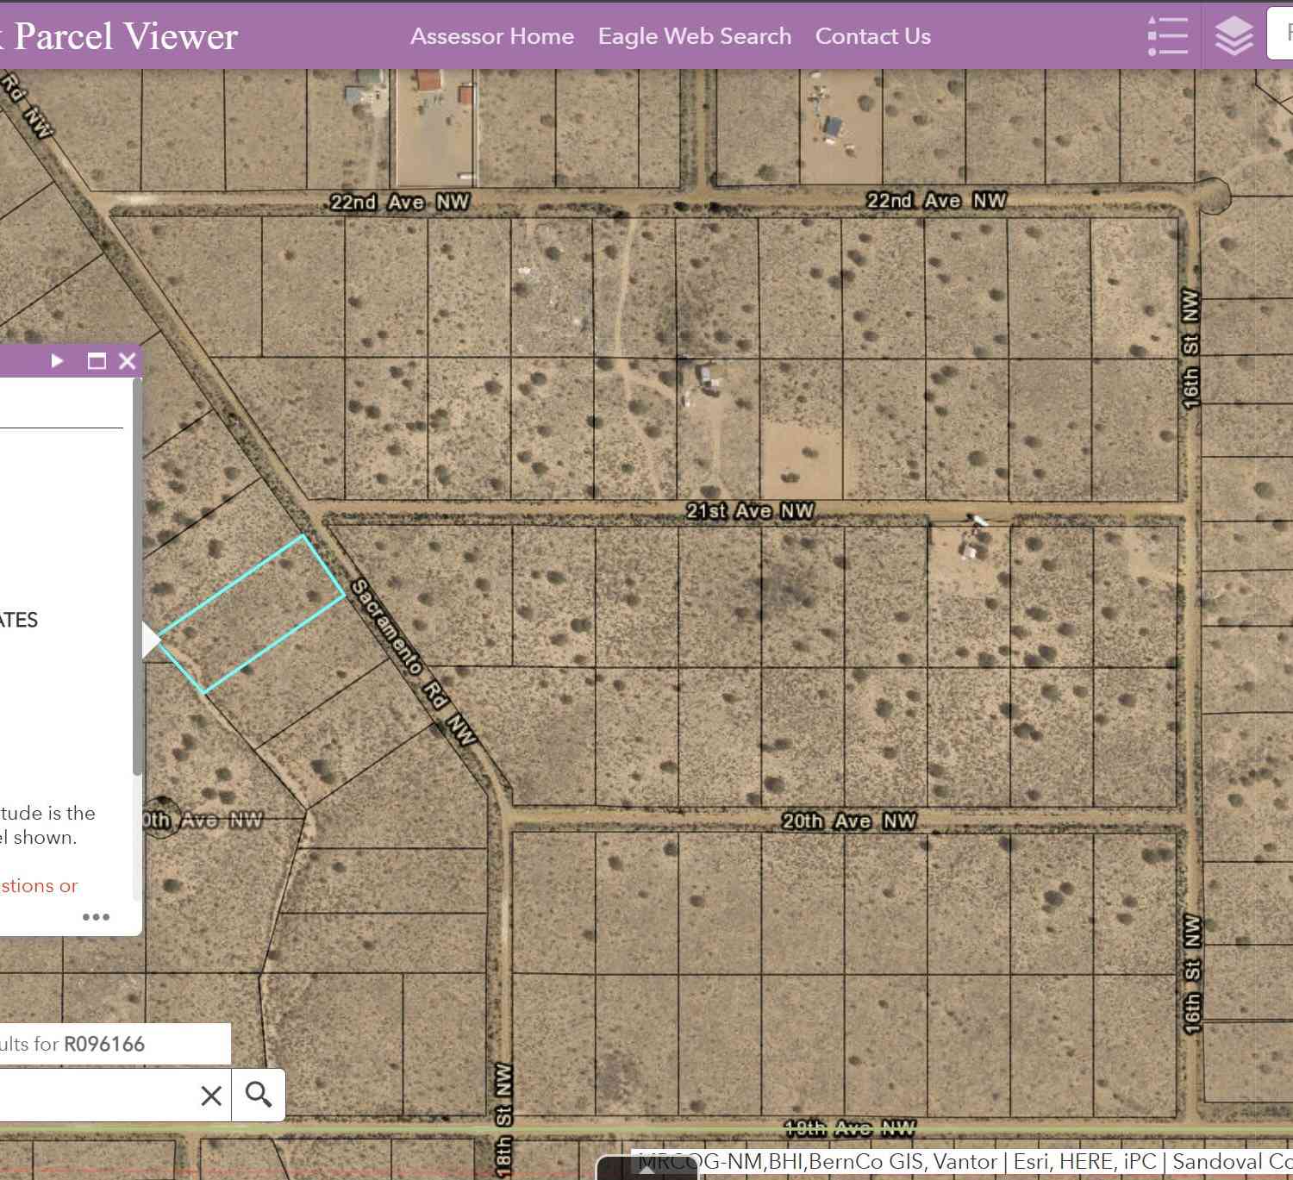Screen dimensions: 1293x1180
Task: Open Eagle Web Search link
Action: (695, 36)
